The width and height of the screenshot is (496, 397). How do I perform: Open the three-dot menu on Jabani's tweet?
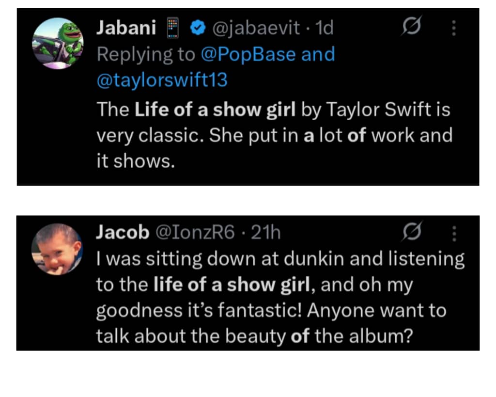click(x=454, y=29)
